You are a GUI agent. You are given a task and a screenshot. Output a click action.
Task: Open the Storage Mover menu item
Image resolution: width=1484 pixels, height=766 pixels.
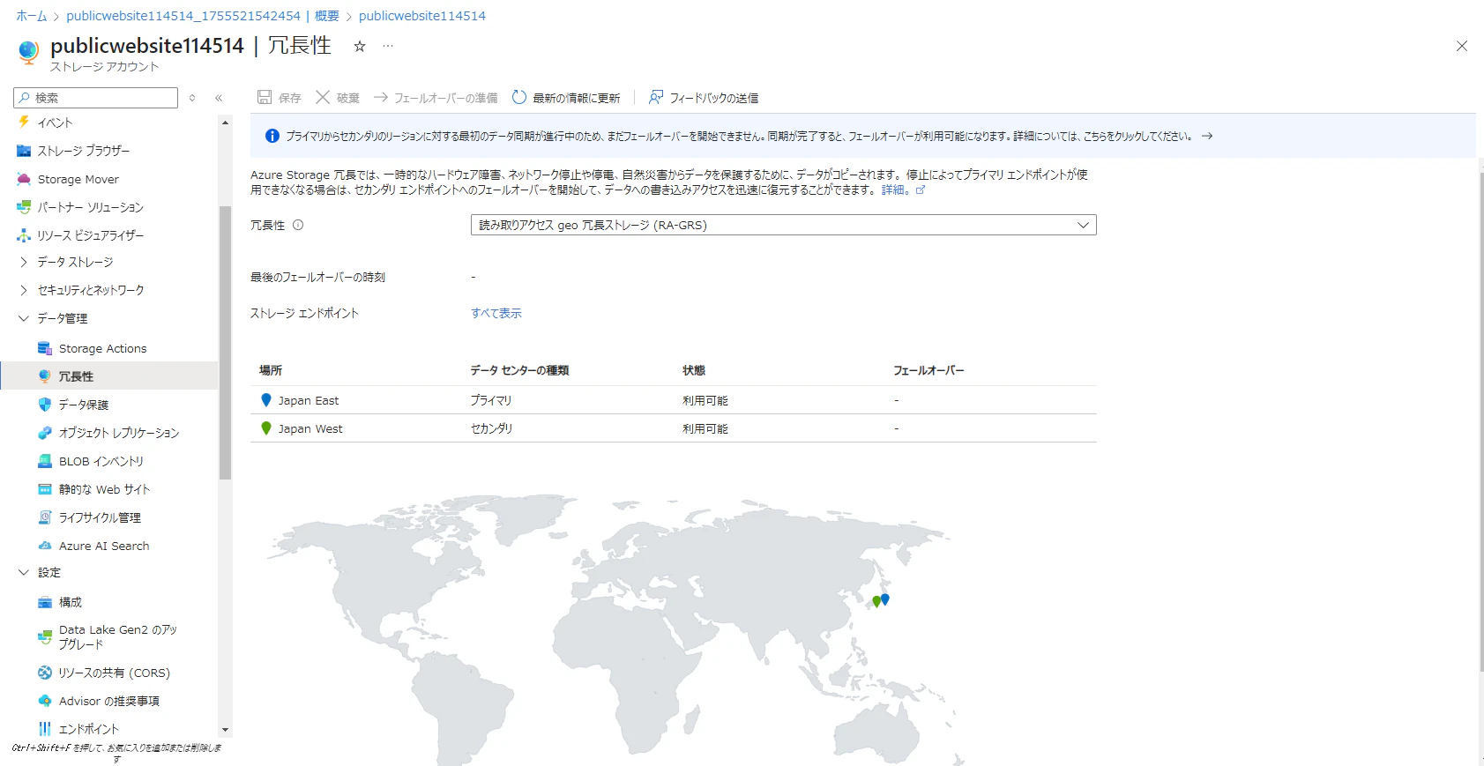78,179
